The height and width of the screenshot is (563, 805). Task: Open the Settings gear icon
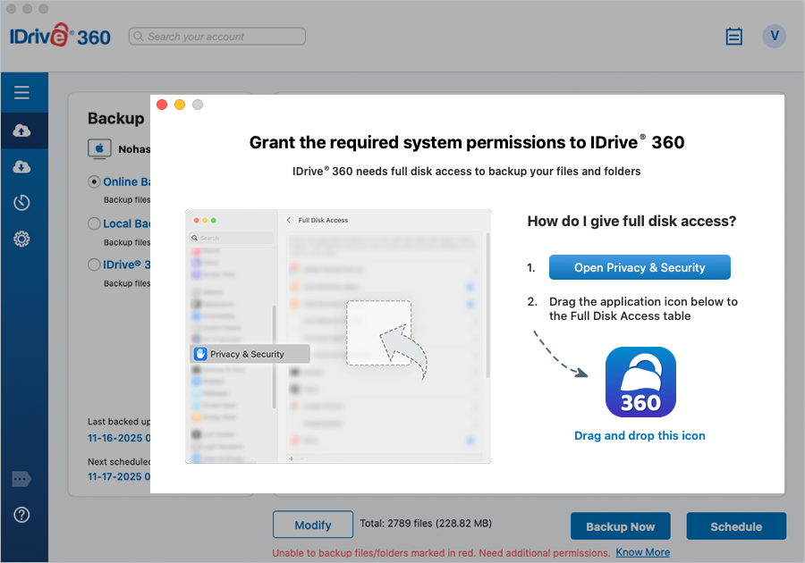pos(22,239)
